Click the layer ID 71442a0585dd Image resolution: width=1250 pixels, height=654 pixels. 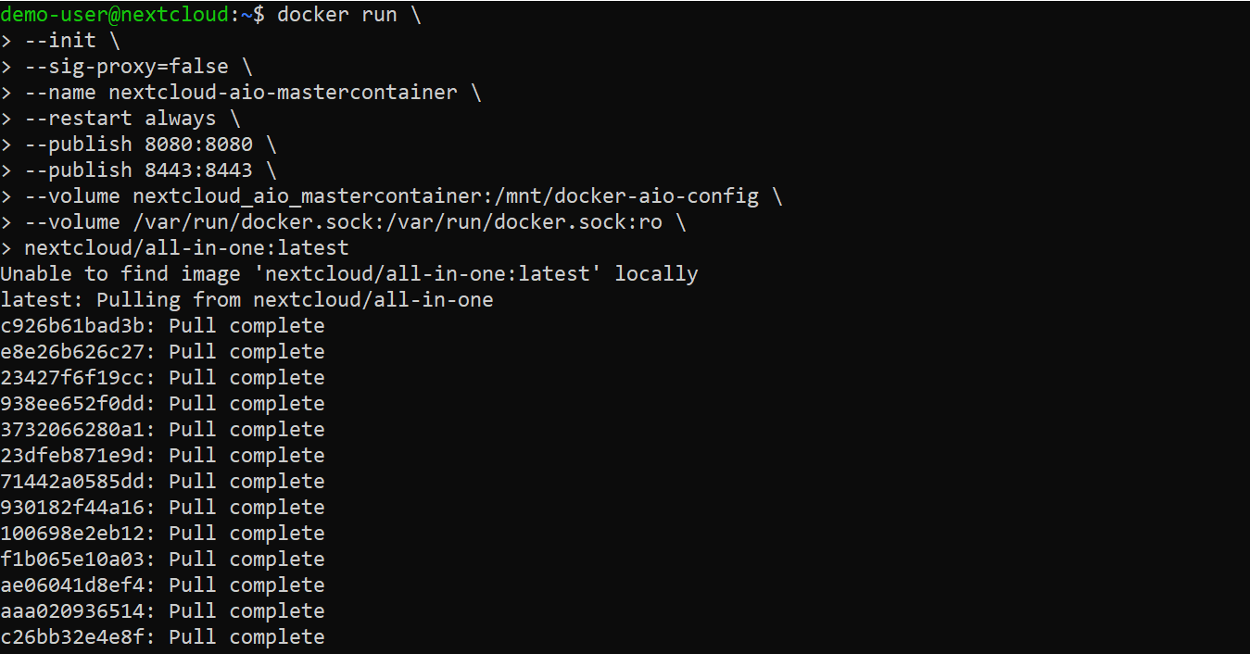pos(78,482)
